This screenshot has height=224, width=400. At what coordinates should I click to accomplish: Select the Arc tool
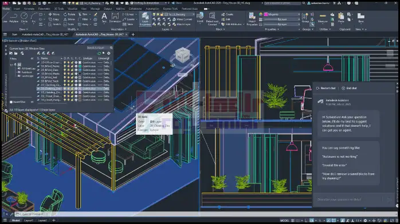tap(34, 18)
